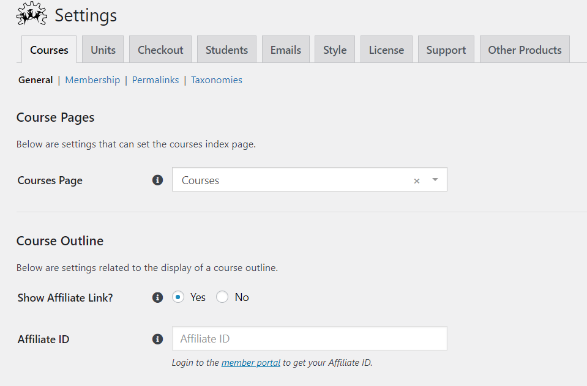Viewport: 587px width, 386px height.
Task: Open the Membership sub-section link
Action: click(92, 80)
